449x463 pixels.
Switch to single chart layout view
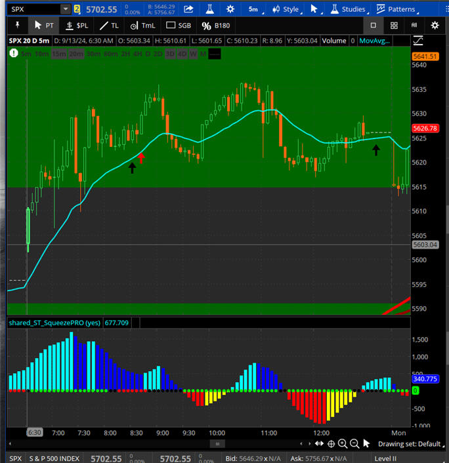click(x=373, y=26)
